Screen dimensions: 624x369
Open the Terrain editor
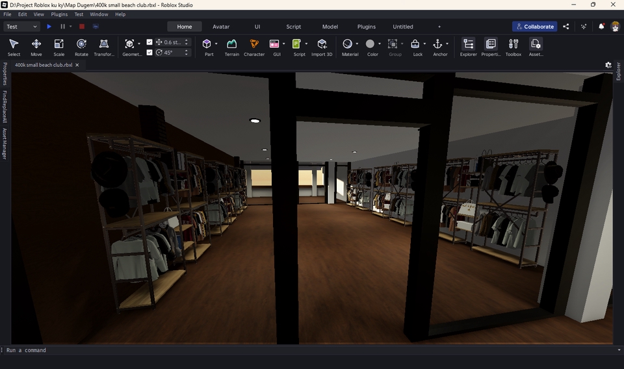(231, 47)
